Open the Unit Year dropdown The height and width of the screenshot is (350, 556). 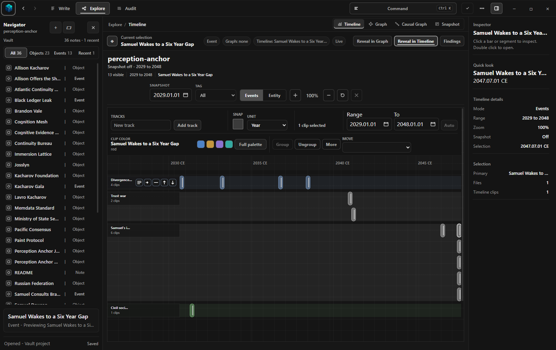point(267,125)
